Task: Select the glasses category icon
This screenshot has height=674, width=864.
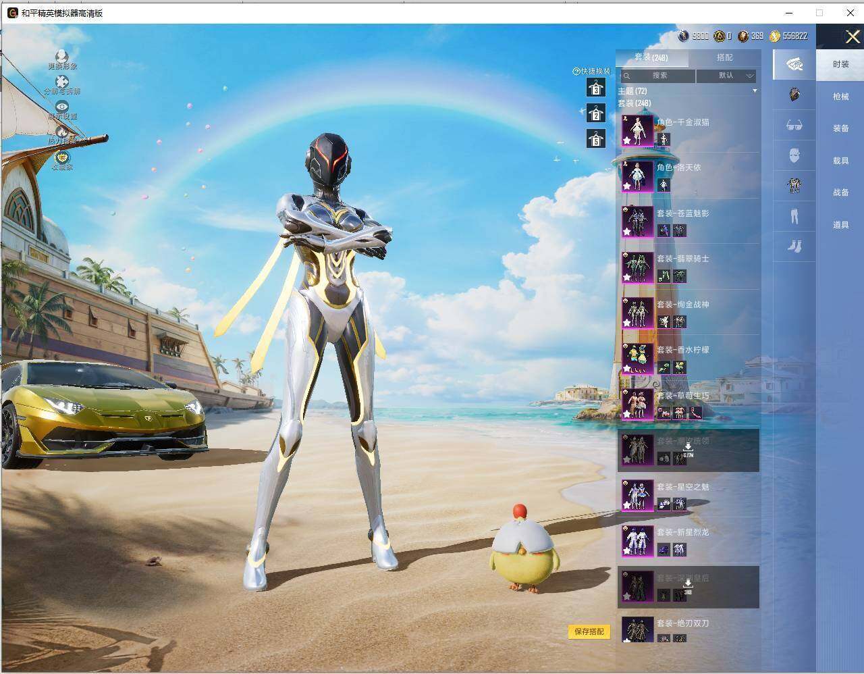Action: click(x=794, y=125)
